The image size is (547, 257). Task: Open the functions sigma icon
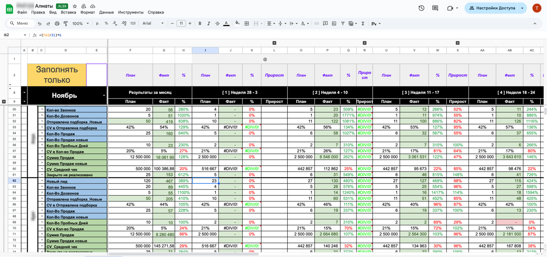(x=363, y=23)
